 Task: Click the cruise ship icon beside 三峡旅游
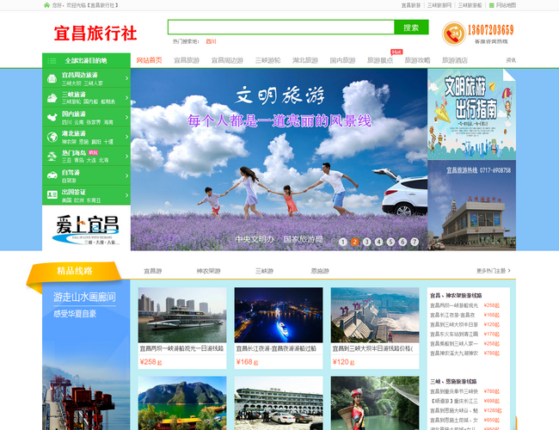click(52, 98)
